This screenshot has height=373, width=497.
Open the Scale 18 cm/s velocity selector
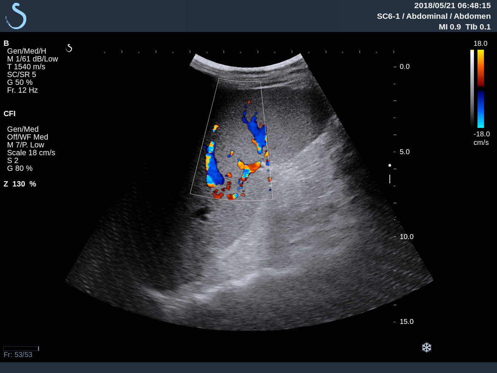pos(31,152)
